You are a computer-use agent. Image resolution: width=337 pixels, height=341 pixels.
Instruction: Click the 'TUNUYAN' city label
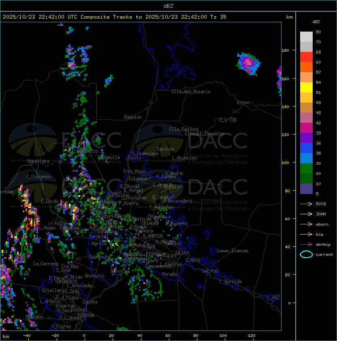coord(86,315)
